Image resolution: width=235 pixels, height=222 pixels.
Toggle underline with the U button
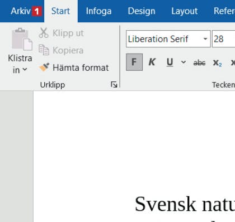point(170,62)
